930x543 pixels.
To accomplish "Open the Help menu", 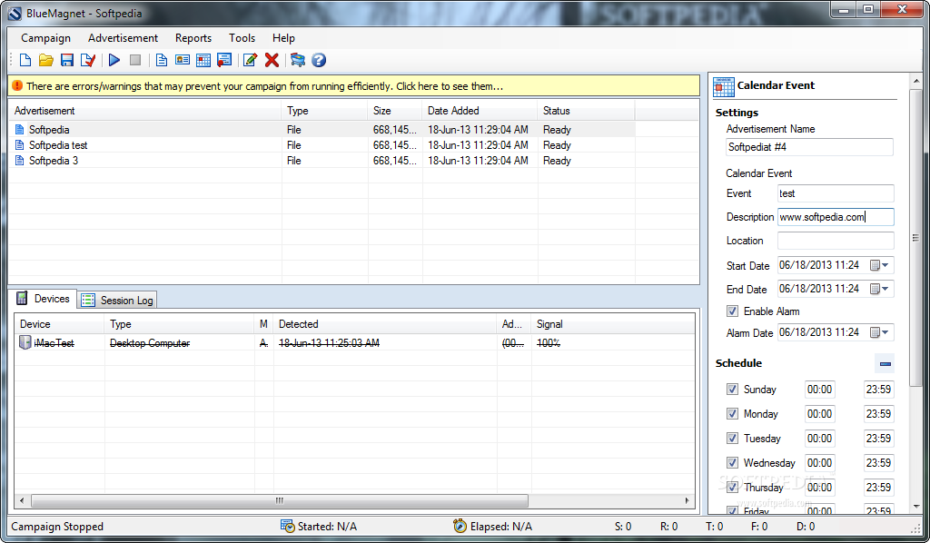I will (283, 38).
